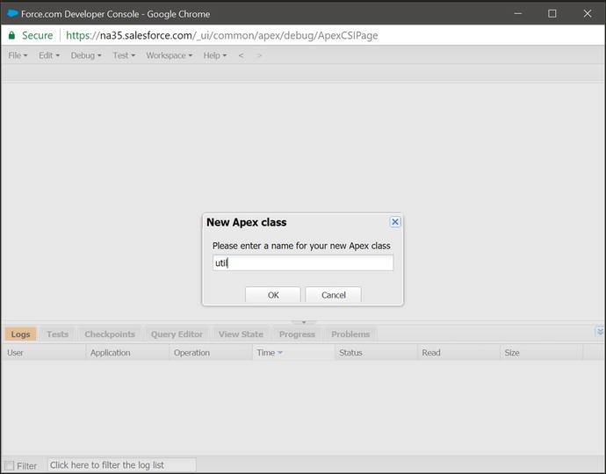Screen dimensions: 606x474
Task: Switch to the Progress tab
Action: pyautogui.click(x=297, y=334)
